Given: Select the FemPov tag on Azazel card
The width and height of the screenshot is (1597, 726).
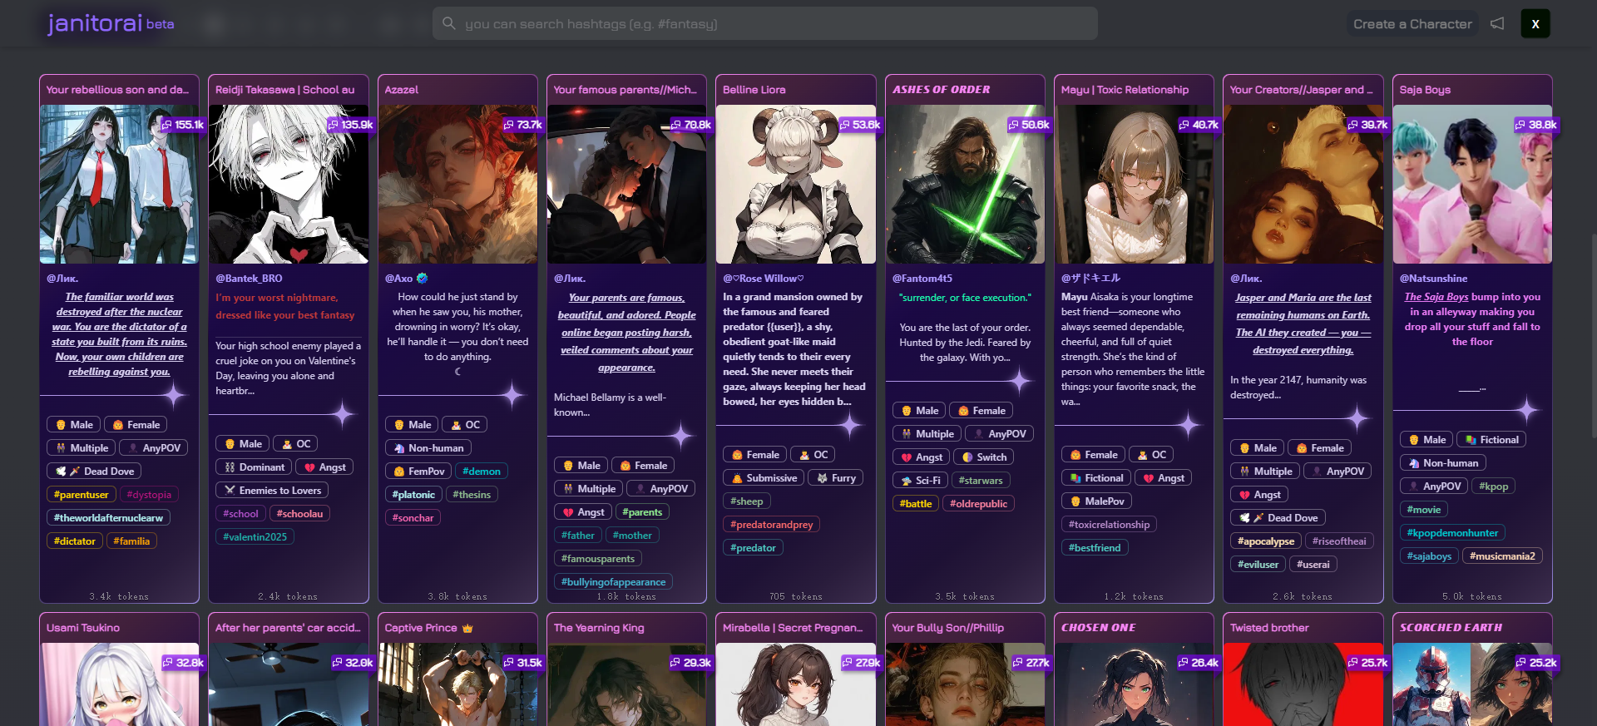Looking at the screenshot, I should pyautogui.click(x=418, y=472).
